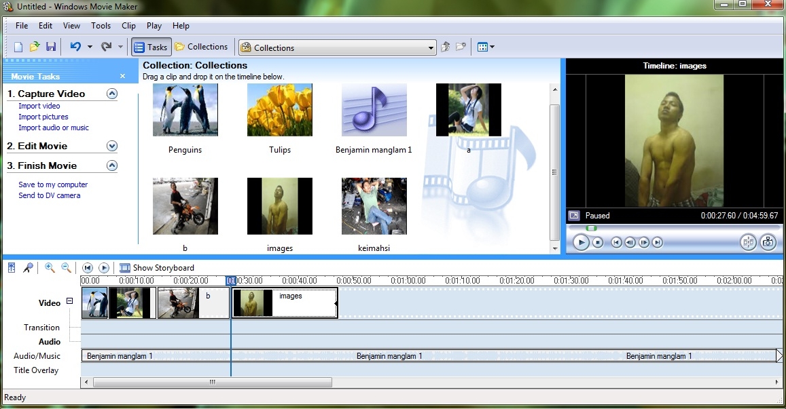Screen dimensions: 786x409
Task: Select the images clip on timeline
Action: (285, 303)
